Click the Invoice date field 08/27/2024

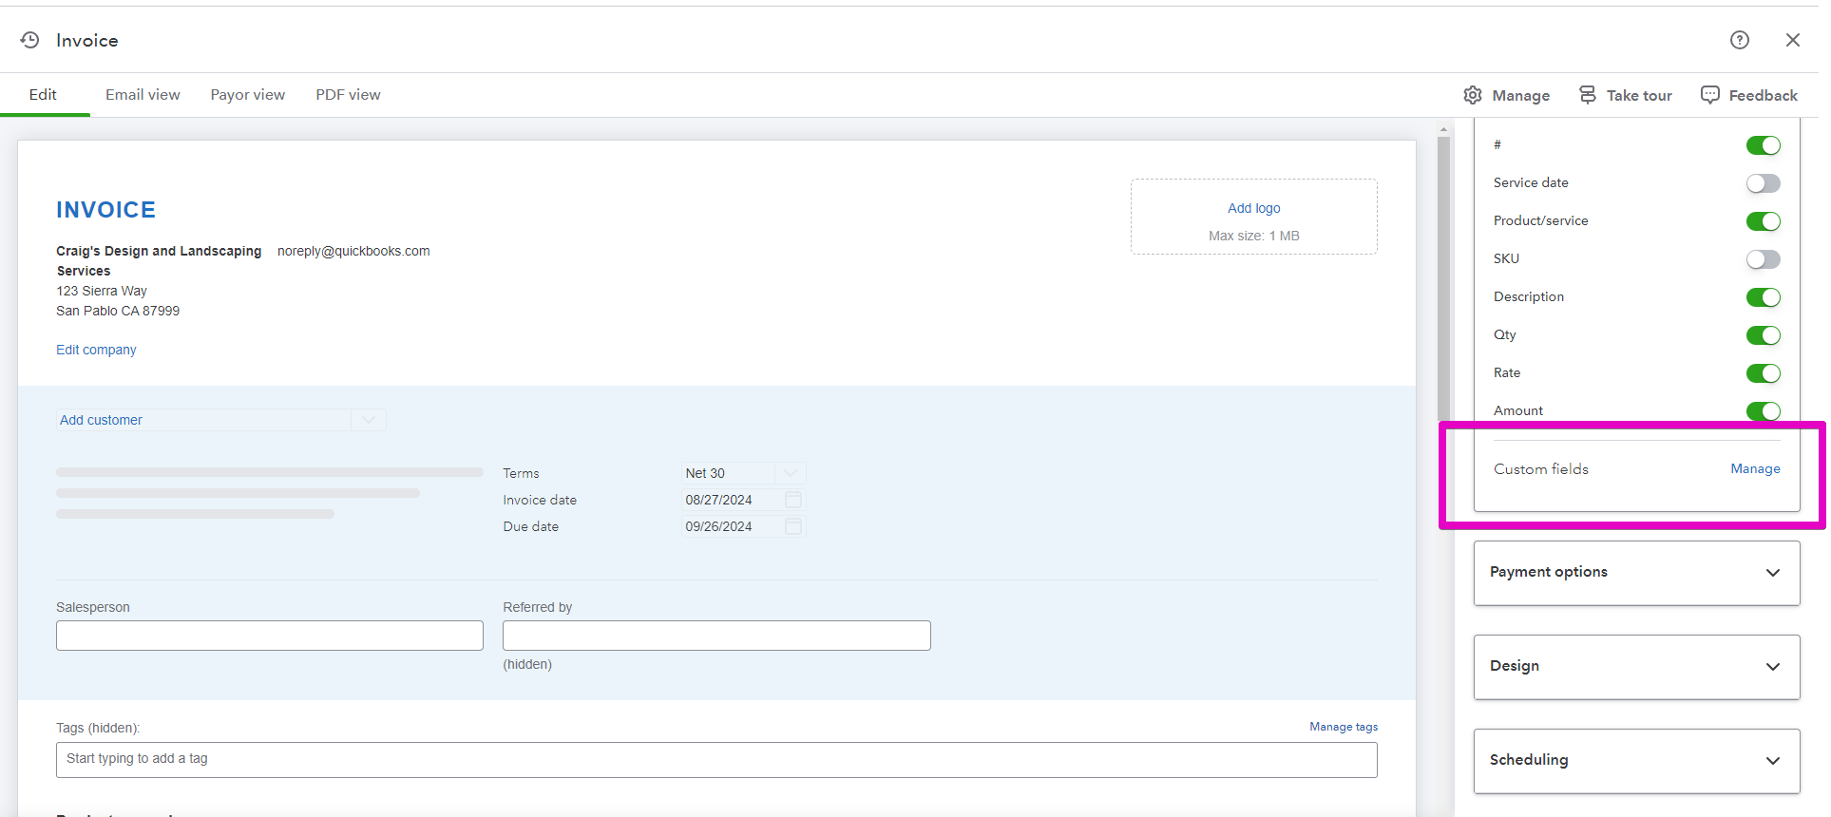click(744, 500)
